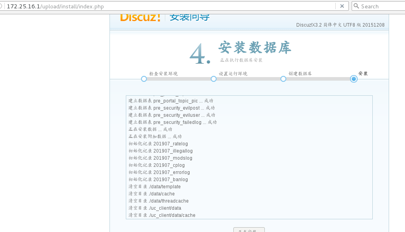Screen dimensions: 405x232
Task: Click the 创建数据库 step circle
Action: click(x=283, y=79)
